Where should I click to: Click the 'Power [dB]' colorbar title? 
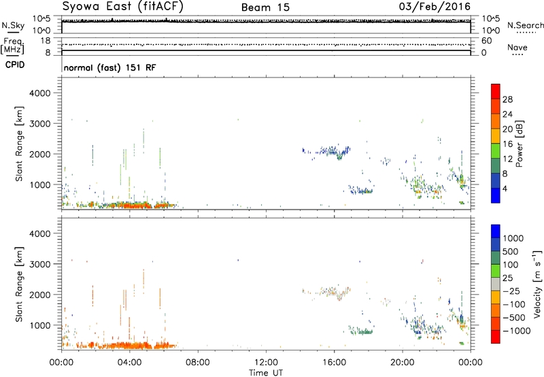pyautogui.click(x=519, y=144)
